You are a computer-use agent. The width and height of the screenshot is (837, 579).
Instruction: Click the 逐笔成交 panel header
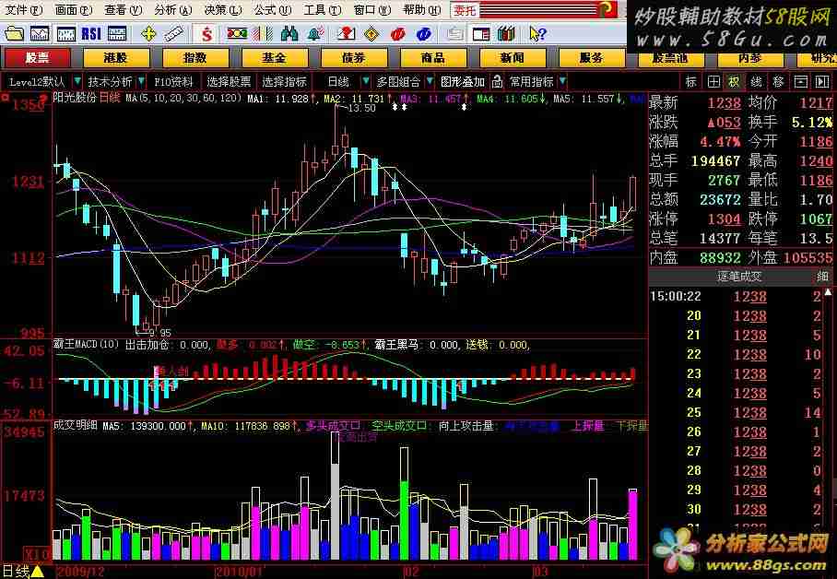(x=739, y=277)
